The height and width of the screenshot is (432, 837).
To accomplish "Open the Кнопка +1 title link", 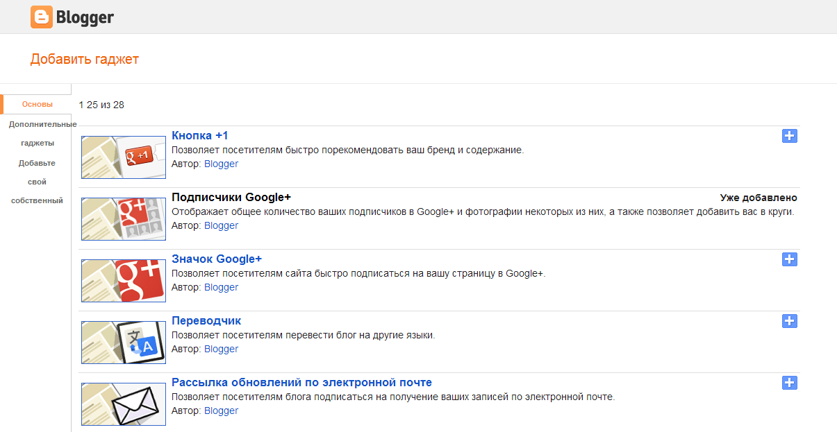I will (200, 135).
